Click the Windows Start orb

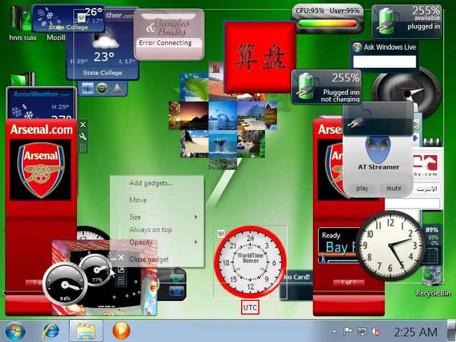tap(15, 331)
